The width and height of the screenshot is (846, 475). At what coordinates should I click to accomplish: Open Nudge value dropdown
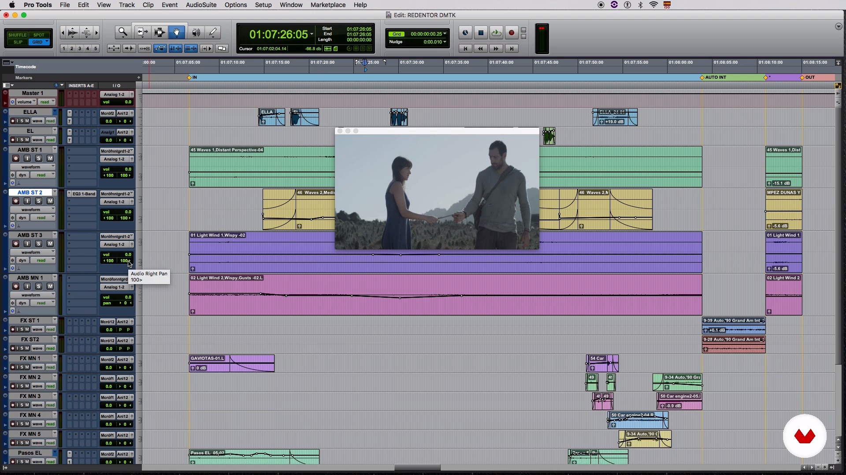(x=445, y=42)
